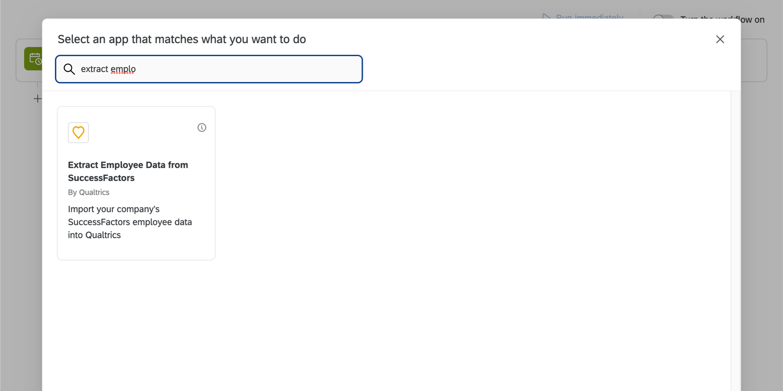Viewport: 783px width, 391px height.
Task: Select the By Qualtrics publisher label
Action: click(88, 192)
